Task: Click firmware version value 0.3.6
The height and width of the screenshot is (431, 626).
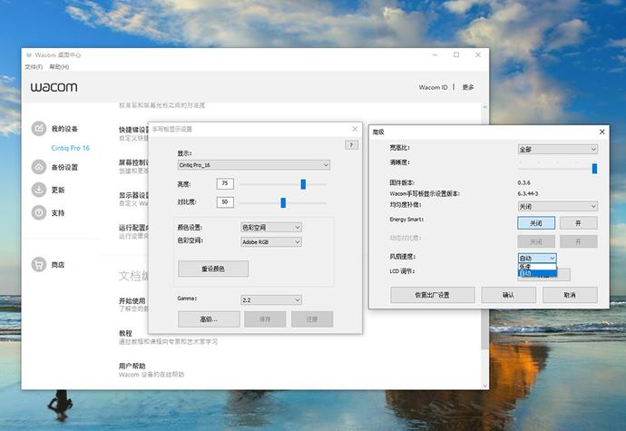Action: click(523, 182)
